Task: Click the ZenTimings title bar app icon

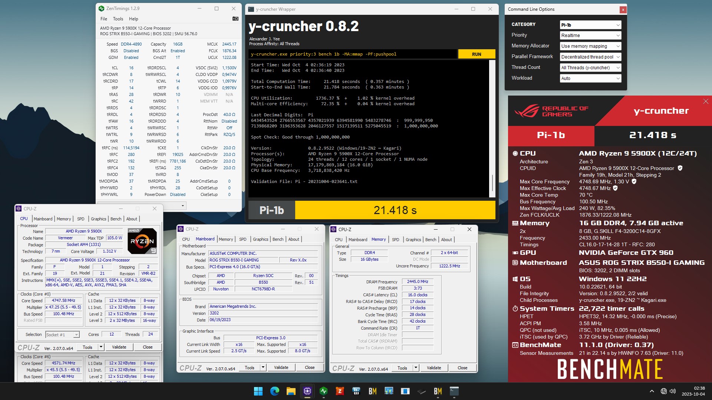Action: pyautogui.click(x=102, y=9)
